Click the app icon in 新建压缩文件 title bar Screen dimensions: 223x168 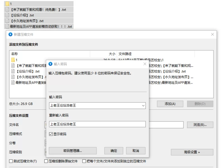click(11, 35)
